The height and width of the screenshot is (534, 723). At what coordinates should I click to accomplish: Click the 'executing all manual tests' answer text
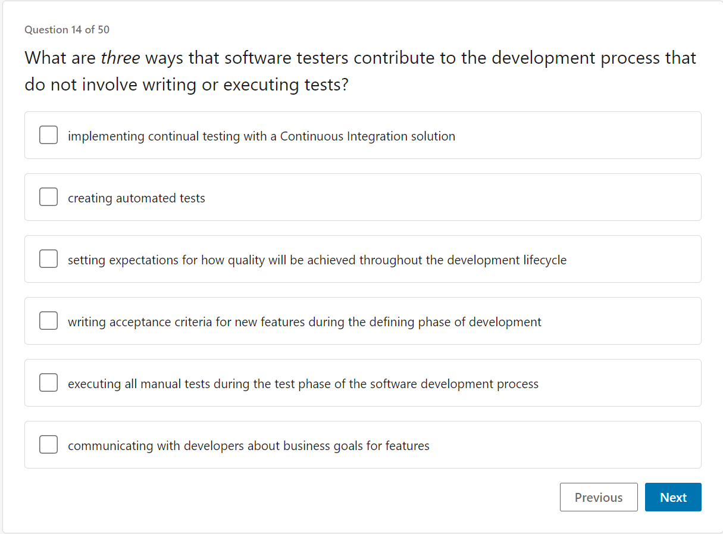click(x=303, y=384)
